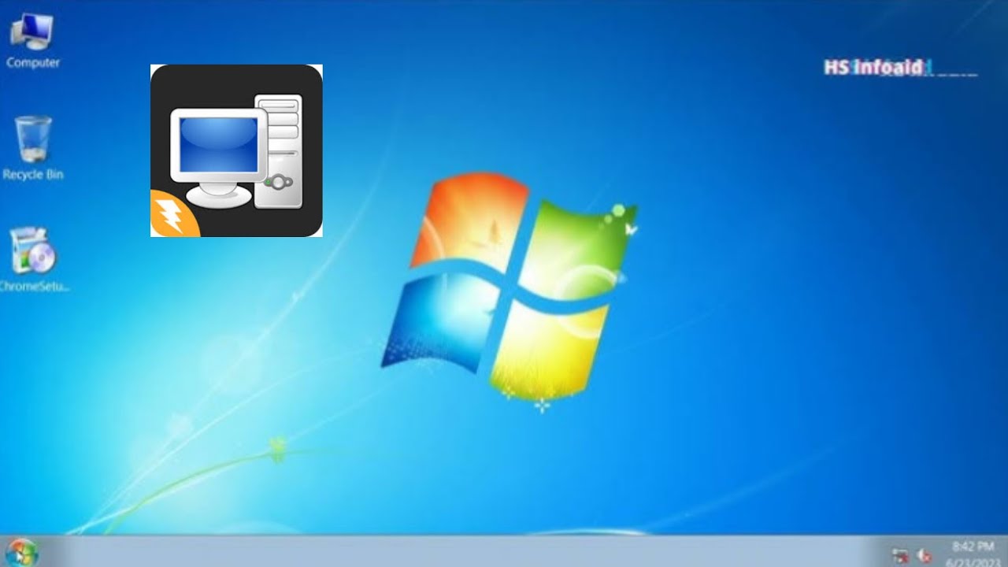Screen dimensions: 1008x567
Task: Select the Computer desktop icon
Action: [32, 41]
